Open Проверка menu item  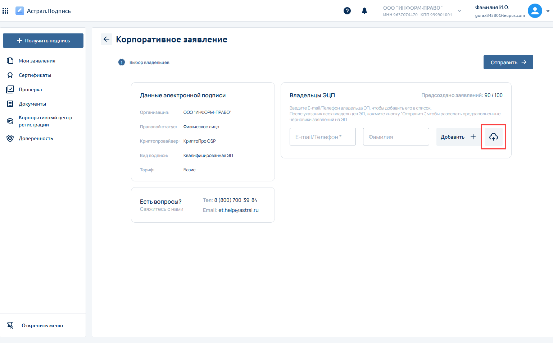(30, 89)
